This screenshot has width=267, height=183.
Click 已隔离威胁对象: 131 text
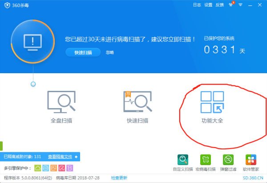coord(22,156)
